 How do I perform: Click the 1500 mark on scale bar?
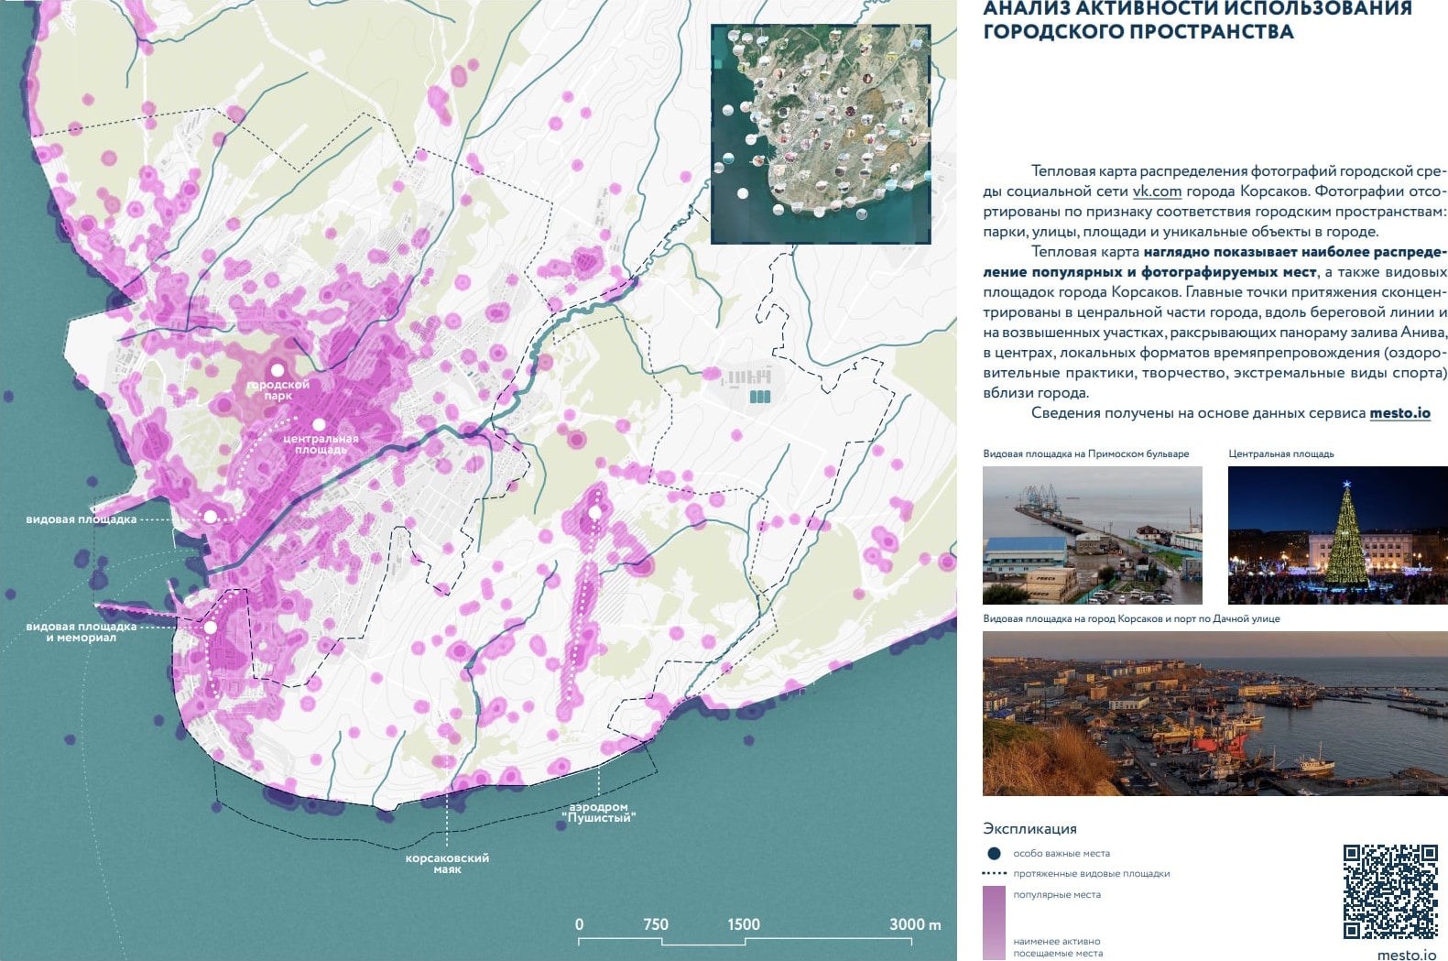coord(744,925)
